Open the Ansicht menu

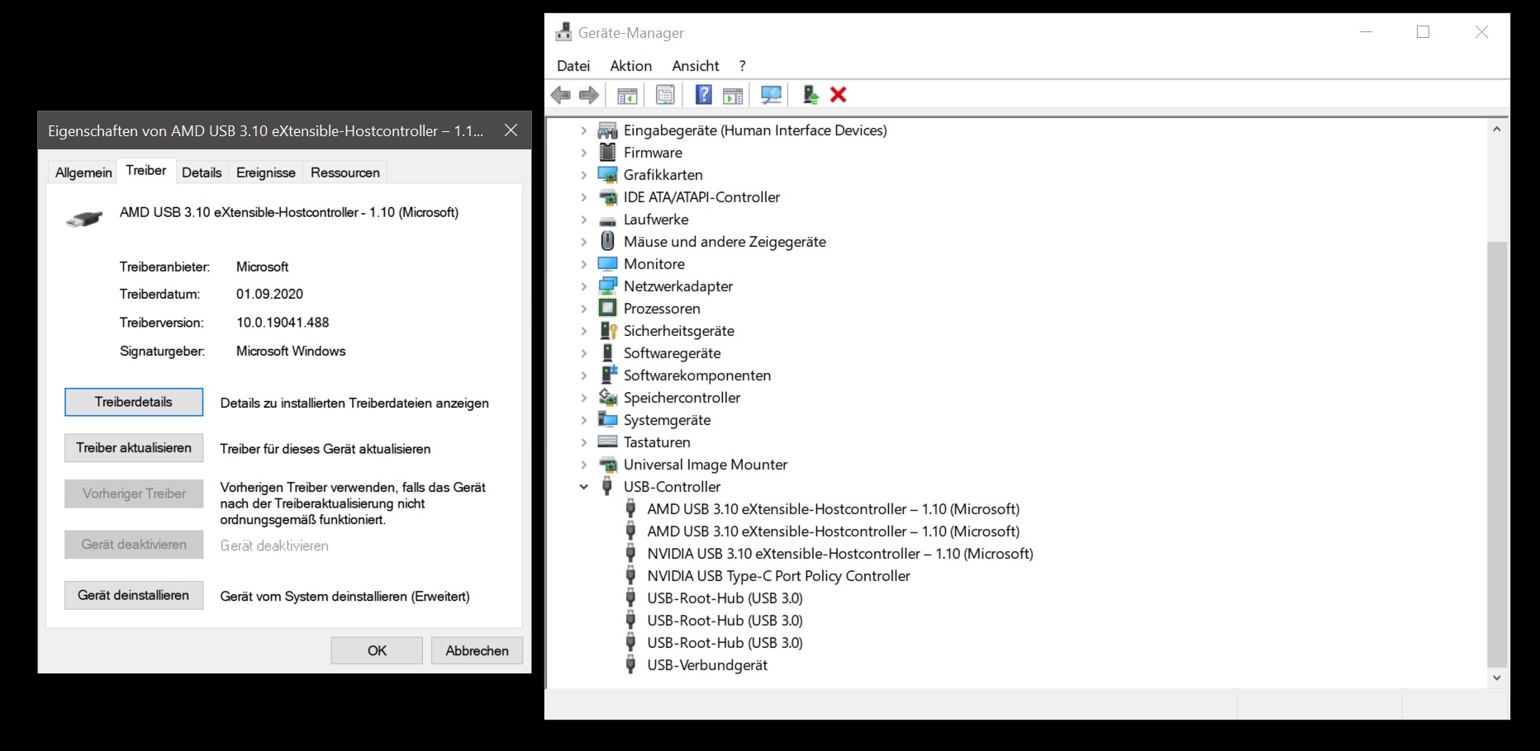coord(696,66)
